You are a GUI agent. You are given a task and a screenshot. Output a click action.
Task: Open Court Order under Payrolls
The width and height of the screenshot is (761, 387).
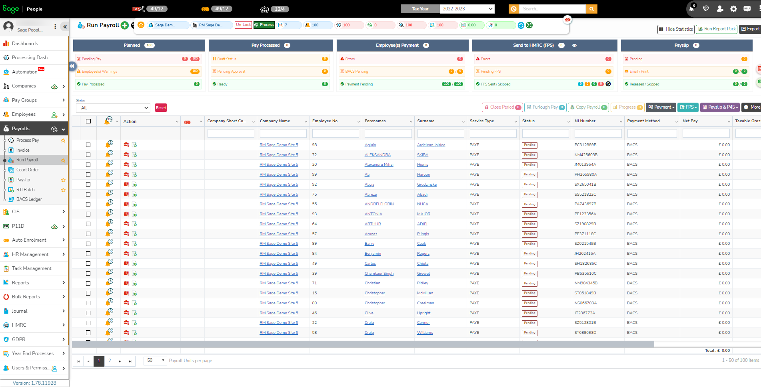(x=28, y=170)
